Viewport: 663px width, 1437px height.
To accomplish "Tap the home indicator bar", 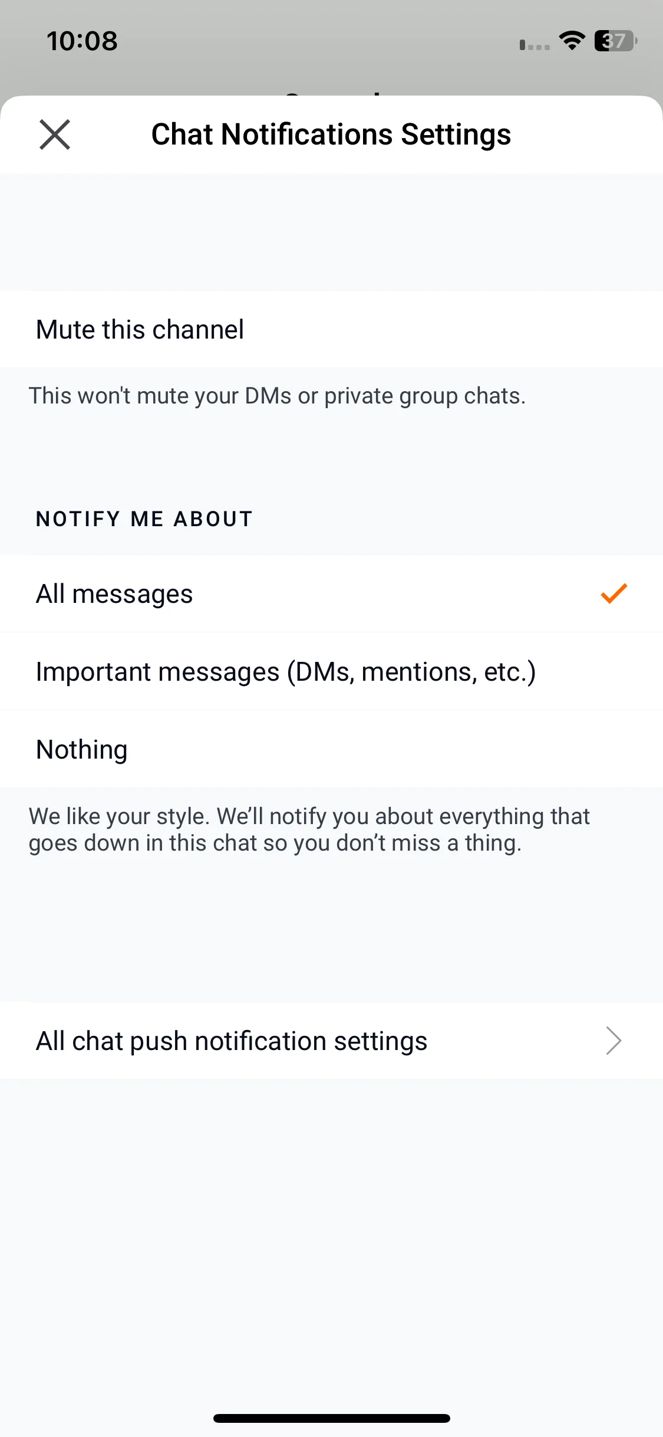I will [331, 1418].
